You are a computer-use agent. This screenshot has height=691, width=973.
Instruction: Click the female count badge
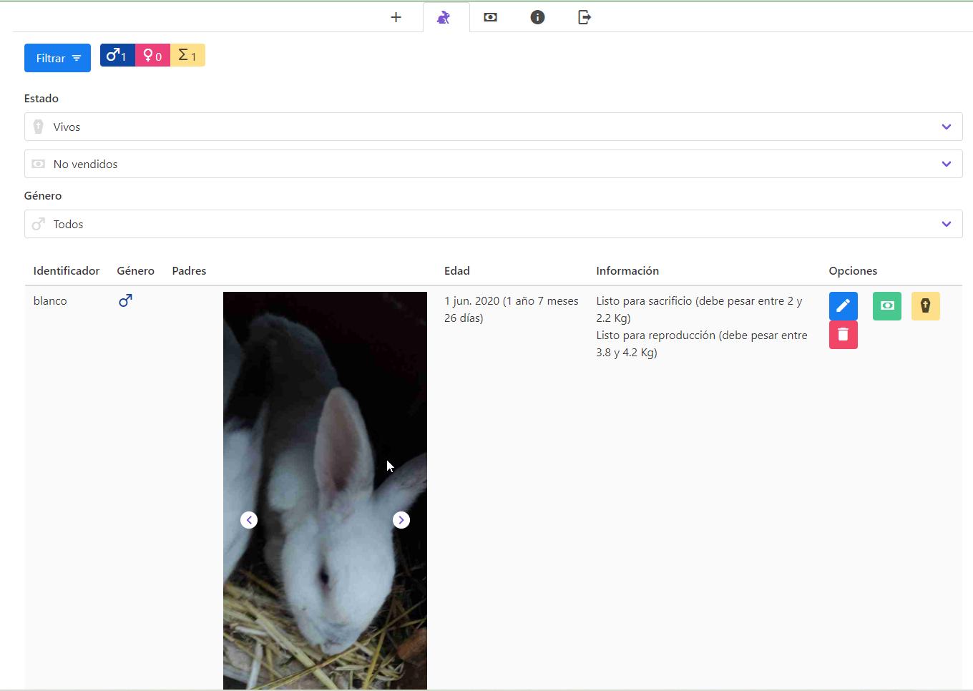(x=152, y=55)
